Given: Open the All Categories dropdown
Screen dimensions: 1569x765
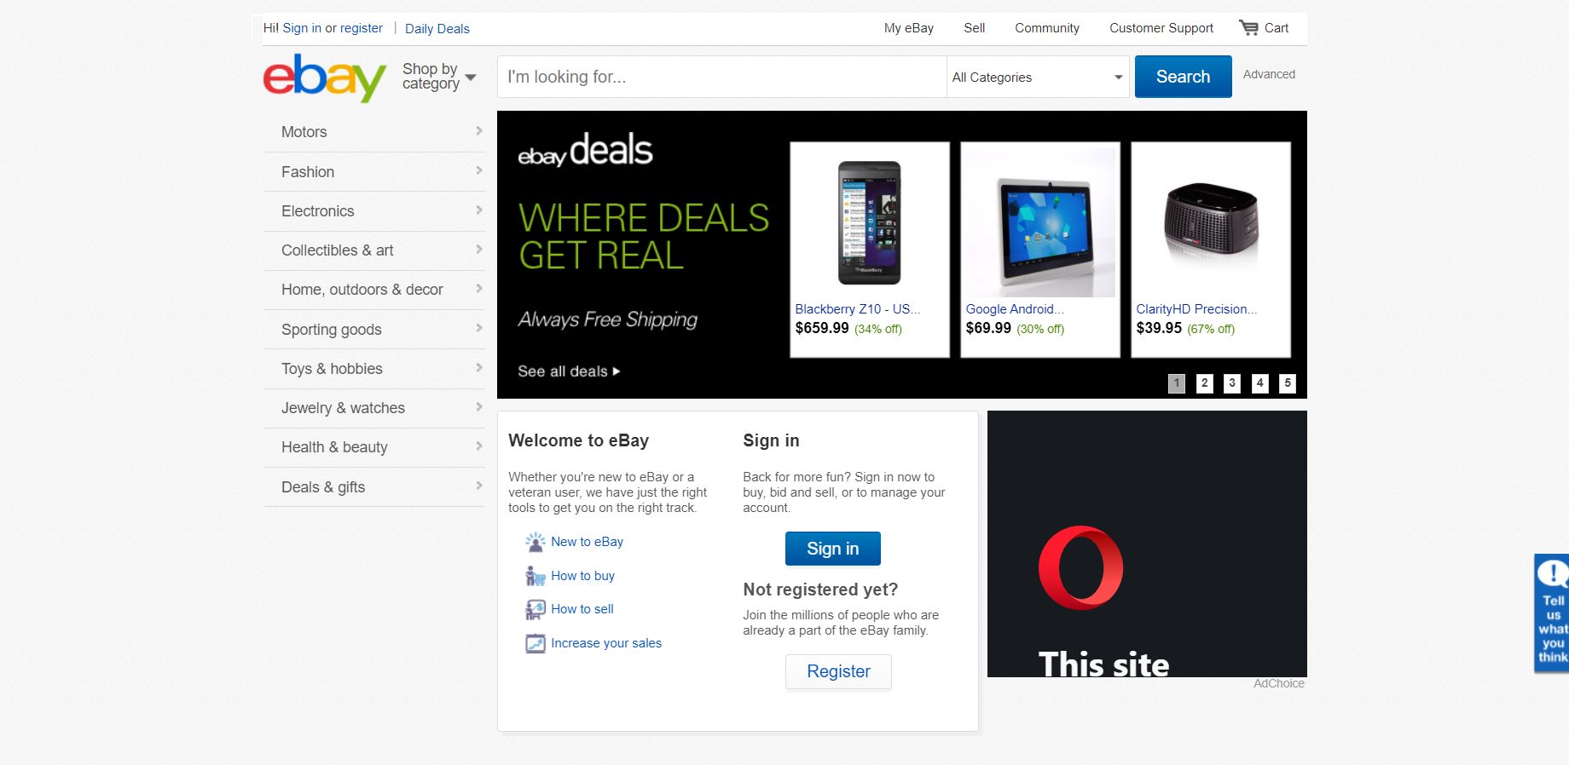Looking at the screenshot, I should 1038,77.
